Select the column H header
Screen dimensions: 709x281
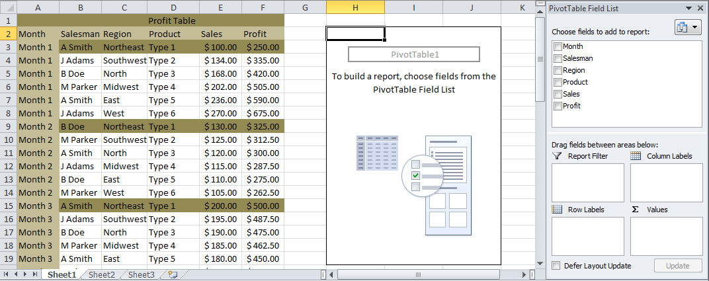[x=355, y=7]
